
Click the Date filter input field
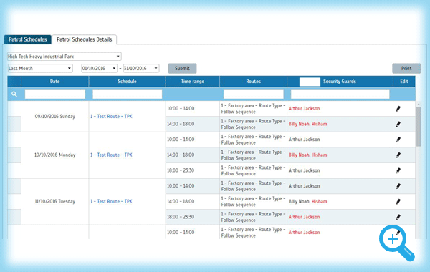coord(55,94)
